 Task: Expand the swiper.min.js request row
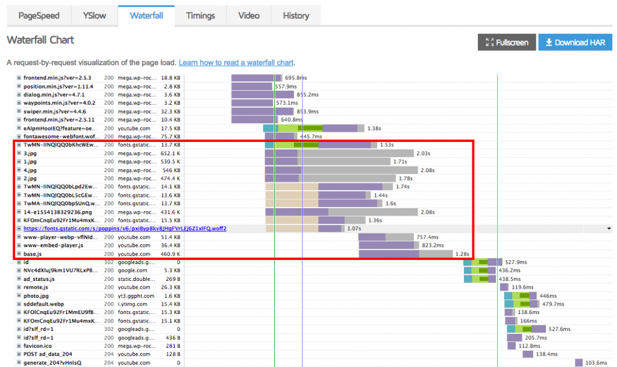[x=19, y=111]
